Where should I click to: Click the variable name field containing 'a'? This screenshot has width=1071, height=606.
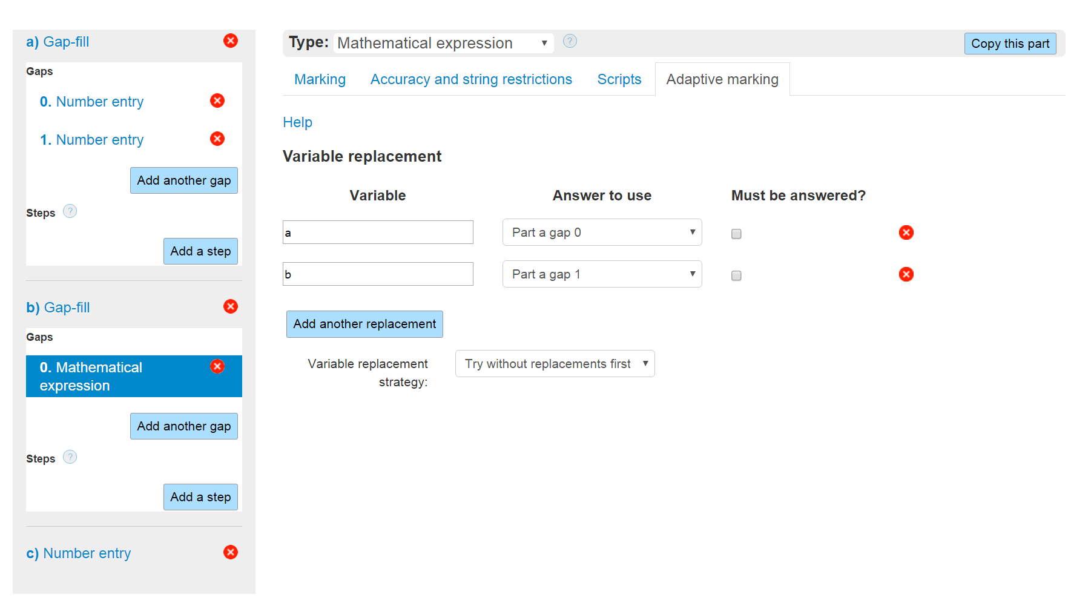(378, 232)
